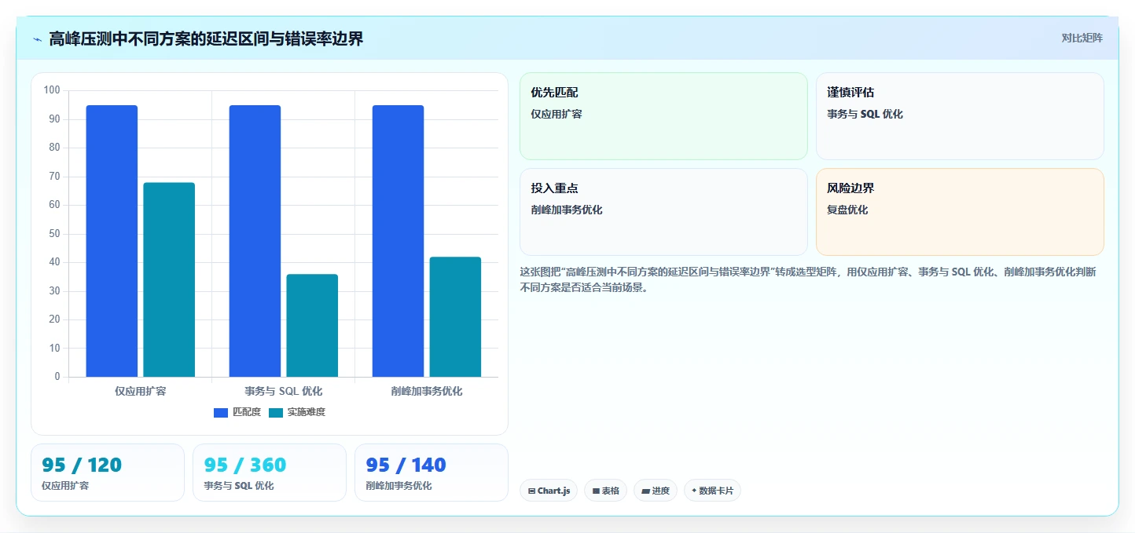Click the teal 实施难度 legend swatch
The height and width of the screenshot is (533, 1135).
point(276,413)
